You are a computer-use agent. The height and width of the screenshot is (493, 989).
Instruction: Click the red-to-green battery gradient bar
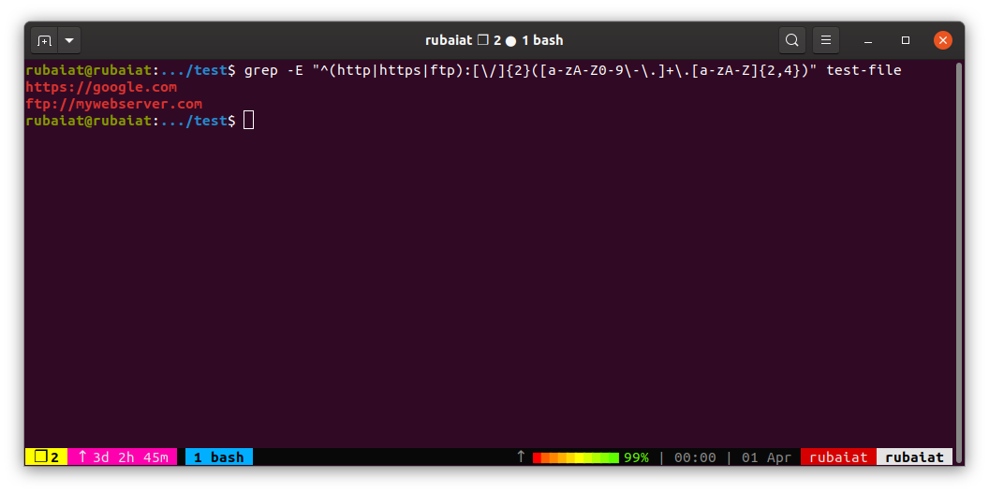pyautogui.click(x=575, y=457)
